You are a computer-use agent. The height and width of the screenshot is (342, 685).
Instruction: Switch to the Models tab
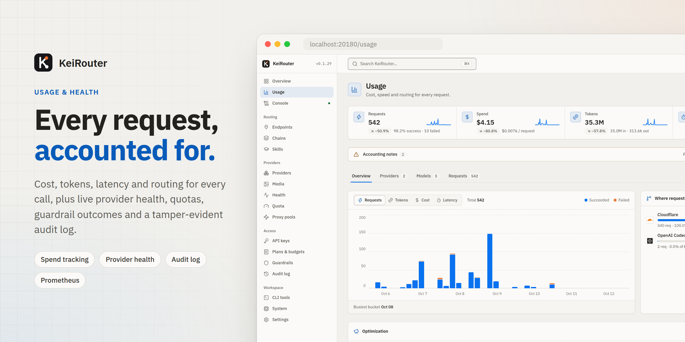point(427,176)
